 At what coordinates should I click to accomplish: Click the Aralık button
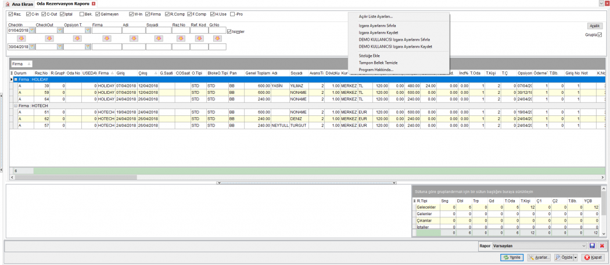pyautogui.click(x=595, y=26)
